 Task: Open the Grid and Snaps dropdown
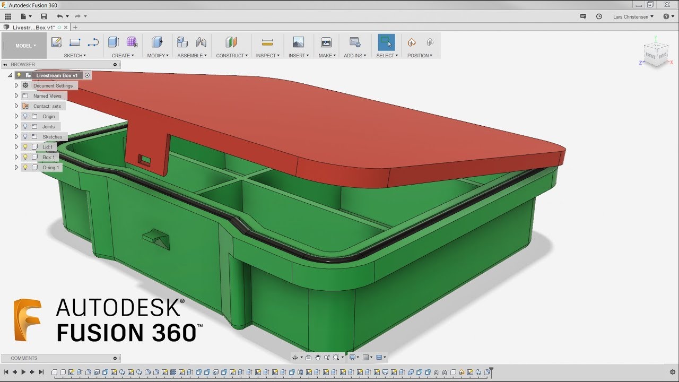(x=367, y=358)
